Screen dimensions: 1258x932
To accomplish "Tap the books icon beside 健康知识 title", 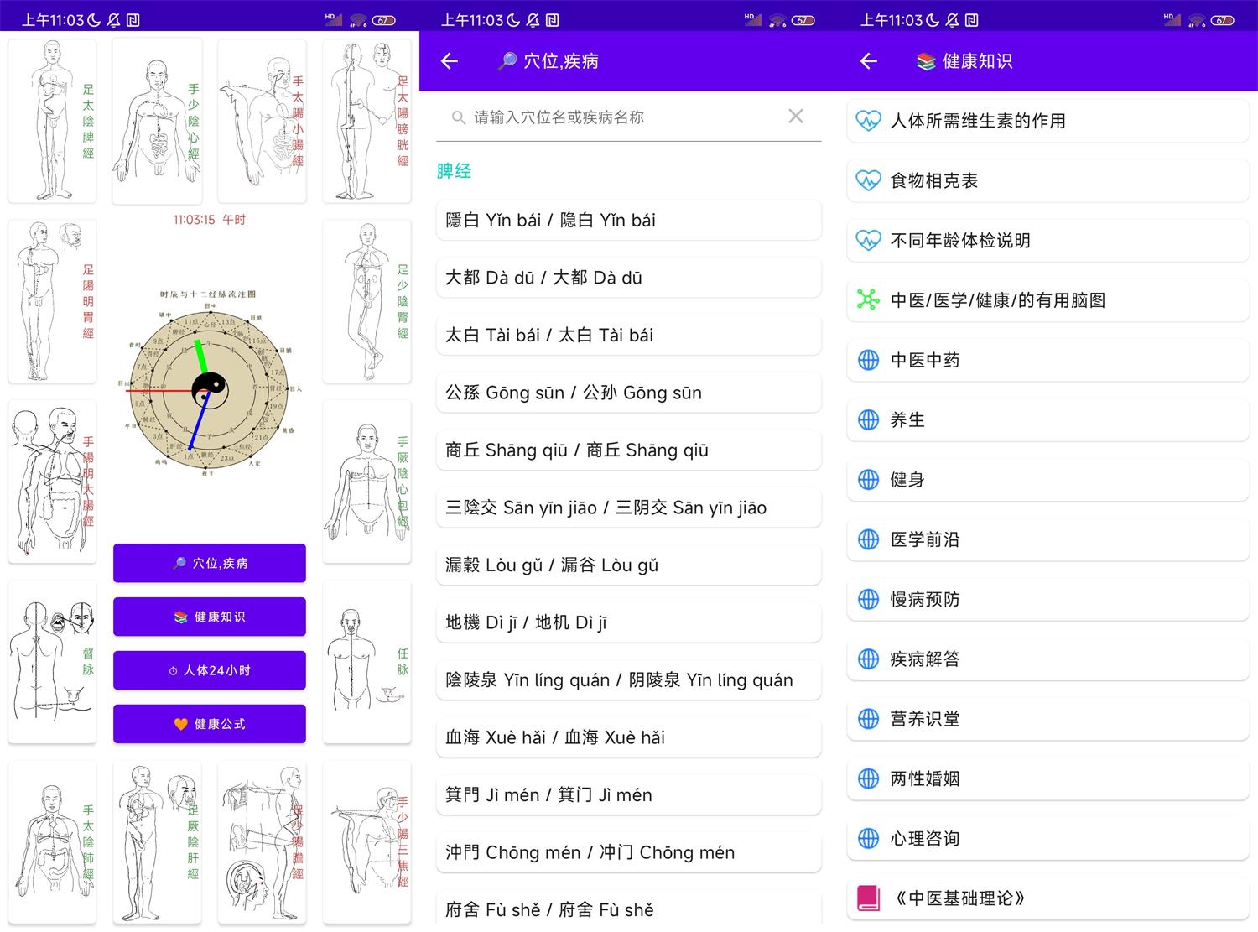I will 926,60.
